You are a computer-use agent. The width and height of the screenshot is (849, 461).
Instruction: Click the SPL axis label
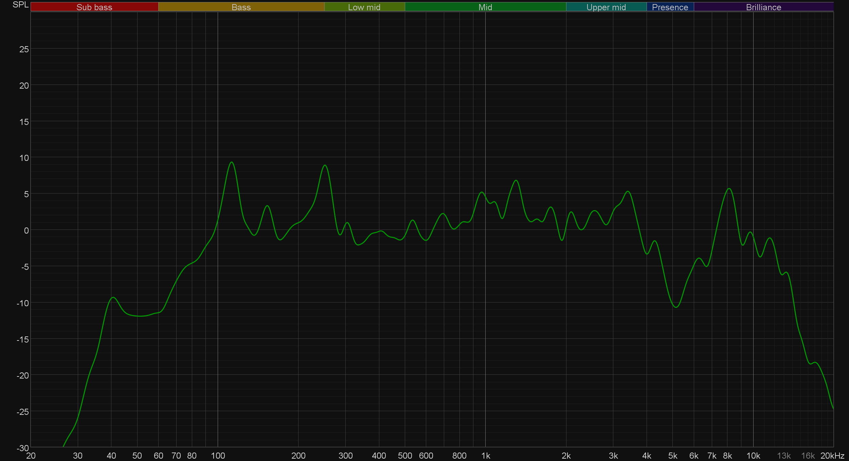click(20, 5)
